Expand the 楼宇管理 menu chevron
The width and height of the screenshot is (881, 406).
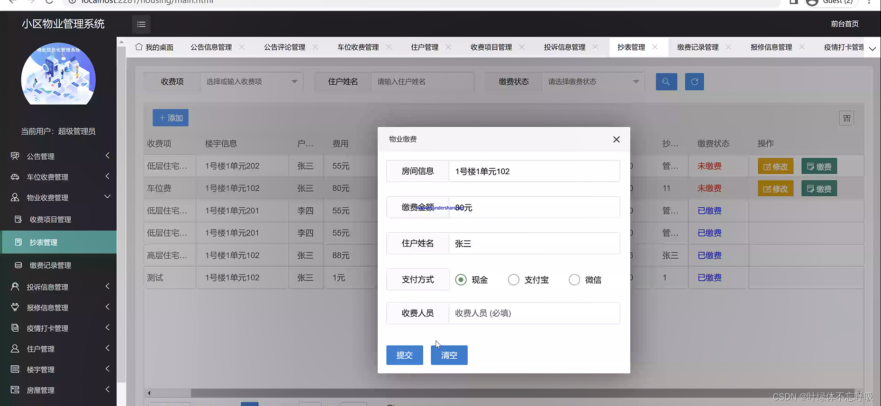[108, 369]
